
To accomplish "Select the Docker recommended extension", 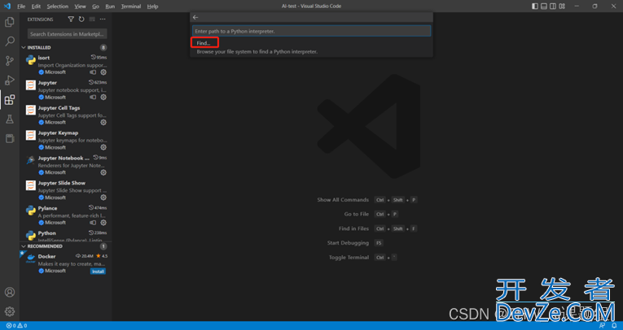I will click(x=66, y=263).
